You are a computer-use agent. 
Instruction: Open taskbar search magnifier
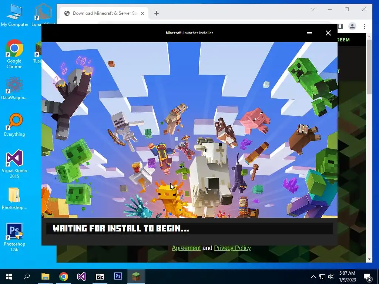coord(27,277)
